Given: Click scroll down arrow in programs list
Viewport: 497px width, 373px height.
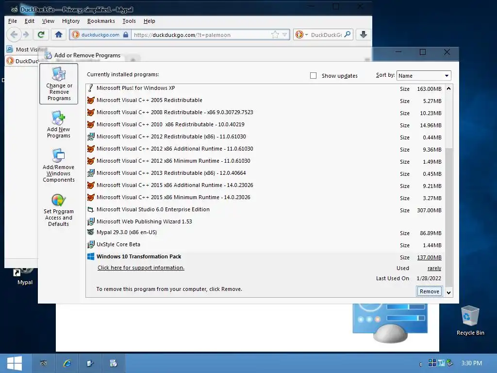Looking at the screenshot, I should point(448,292).
